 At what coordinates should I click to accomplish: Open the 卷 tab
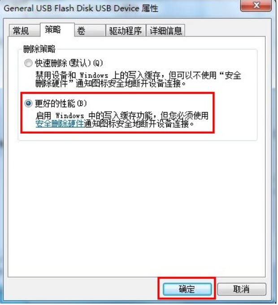(90, 30)
